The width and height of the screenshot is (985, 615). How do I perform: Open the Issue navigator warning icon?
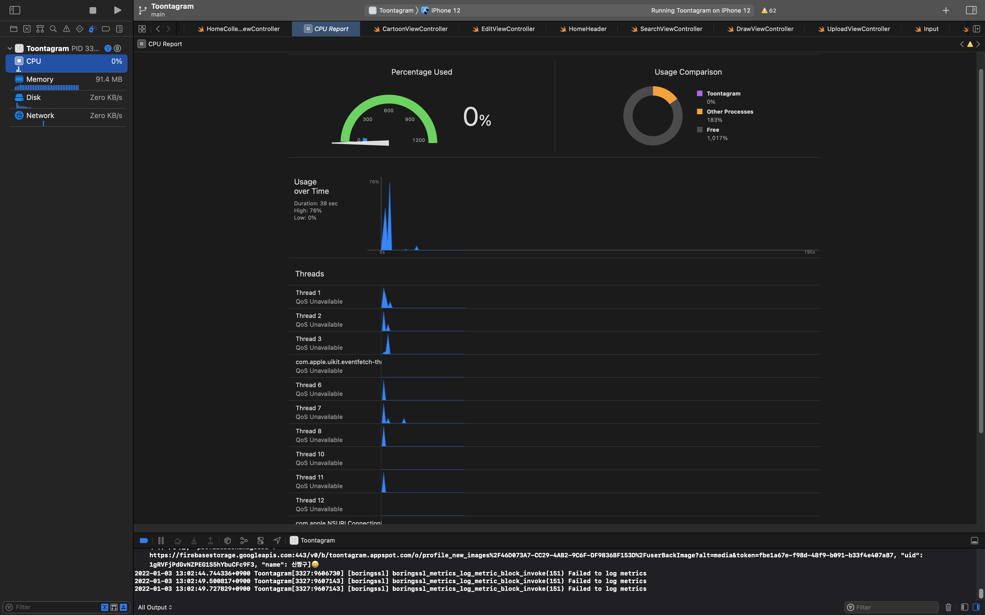click(x=66, y=29)
